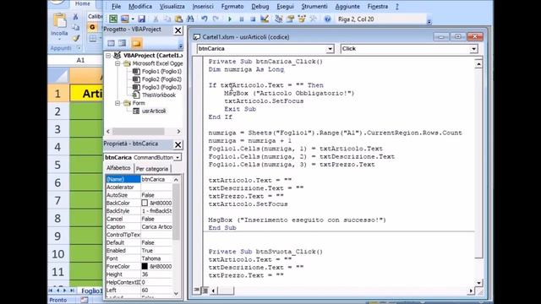The height and width of the screenshot is (304, 541).
Task: Toggle Design Mode icon
Action: click(x=265, y=19)
